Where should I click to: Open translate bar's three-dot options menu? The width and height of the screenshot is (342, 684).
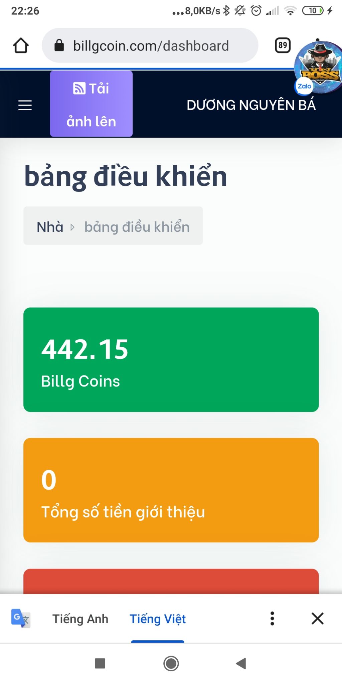click(x=272, y=619)
